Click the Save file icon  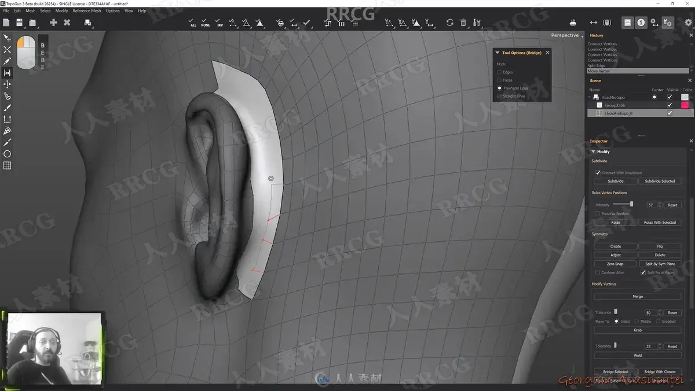click(19, 23)
